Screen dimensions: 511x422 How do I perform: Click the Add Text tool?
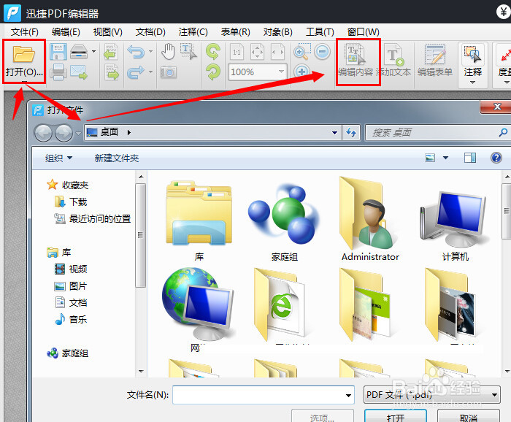pos(394,61)
